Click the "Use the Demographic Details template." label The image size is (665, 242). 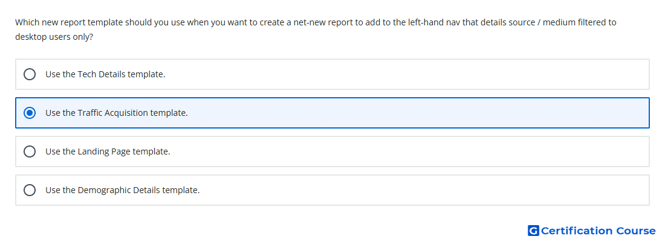123,190
